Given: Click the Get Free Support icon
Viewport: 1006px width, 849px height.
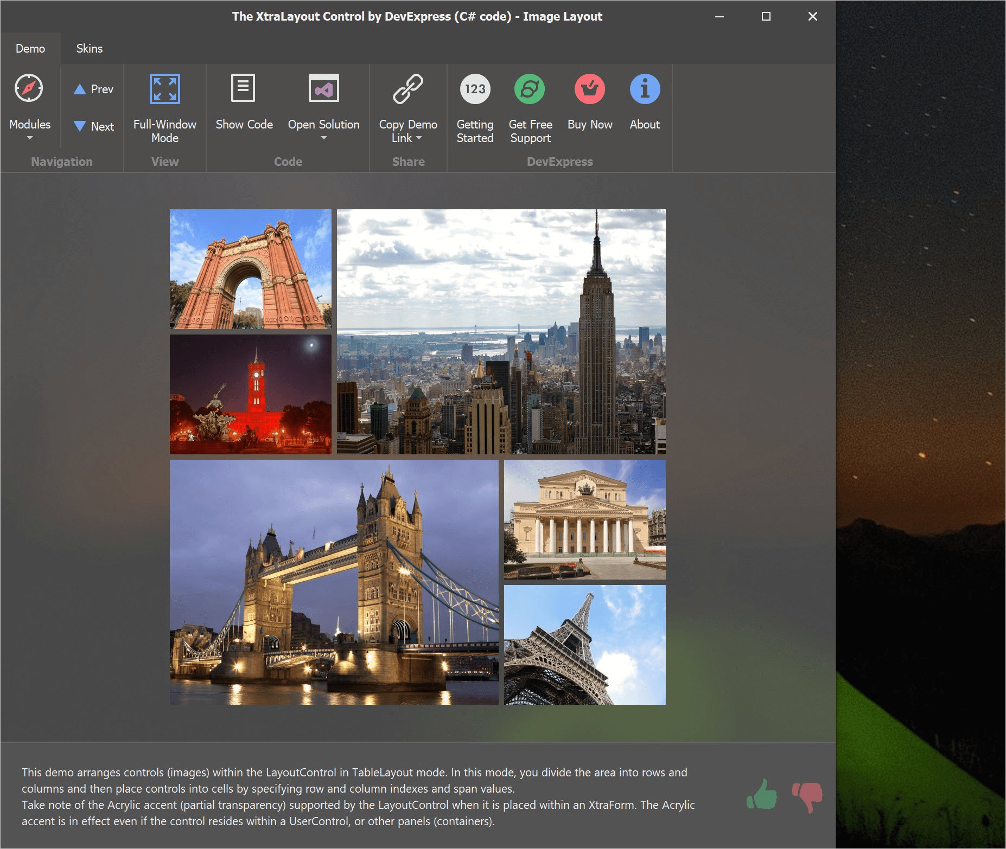Looking at the screenshot, I should point(530,89).
